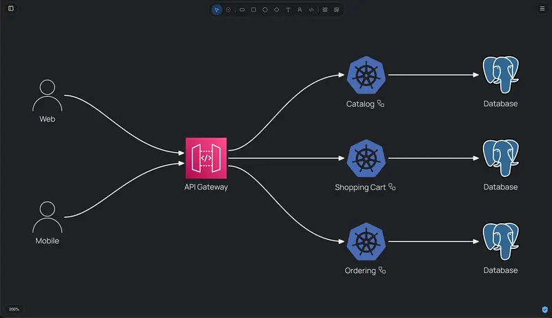
Task: Activate the circular target tool in toolbar
Action: click(228, 10)
